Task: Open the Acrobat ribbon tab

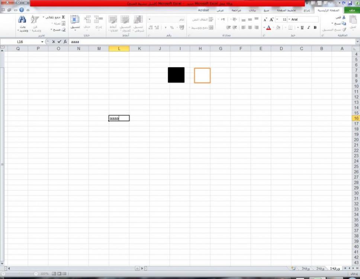Action: coord(203,10)
